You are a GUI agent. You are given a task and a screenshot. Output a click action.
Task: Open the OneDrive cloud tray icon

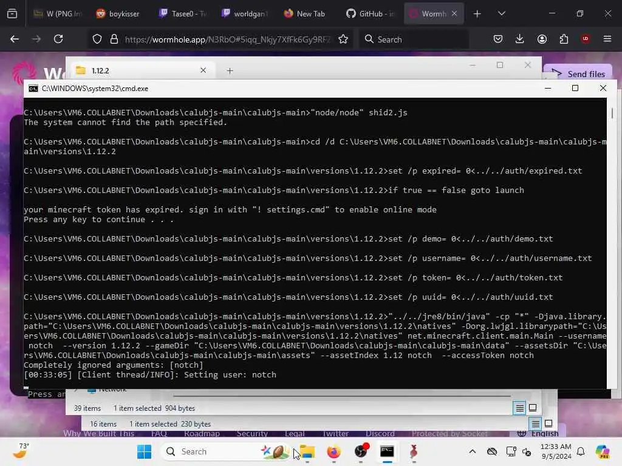tap(492, 451)
